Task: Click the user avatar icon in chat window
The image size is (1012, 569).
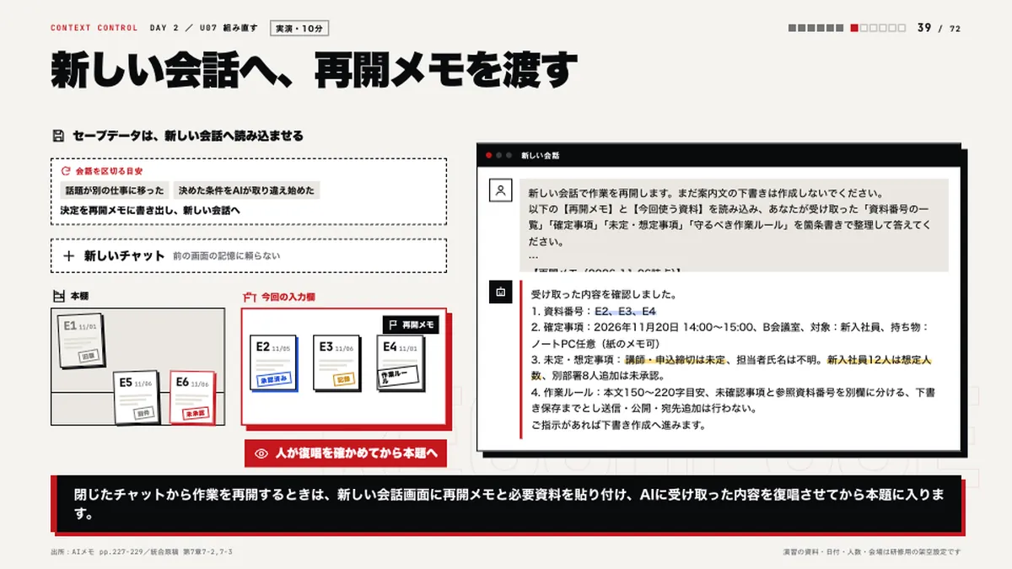Action: pyautogui.click(x=500, y=191)
